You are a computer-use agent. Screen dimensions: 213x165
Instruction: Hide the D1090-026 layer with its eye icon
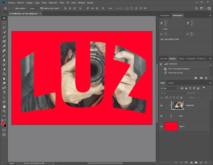point(162,105)
